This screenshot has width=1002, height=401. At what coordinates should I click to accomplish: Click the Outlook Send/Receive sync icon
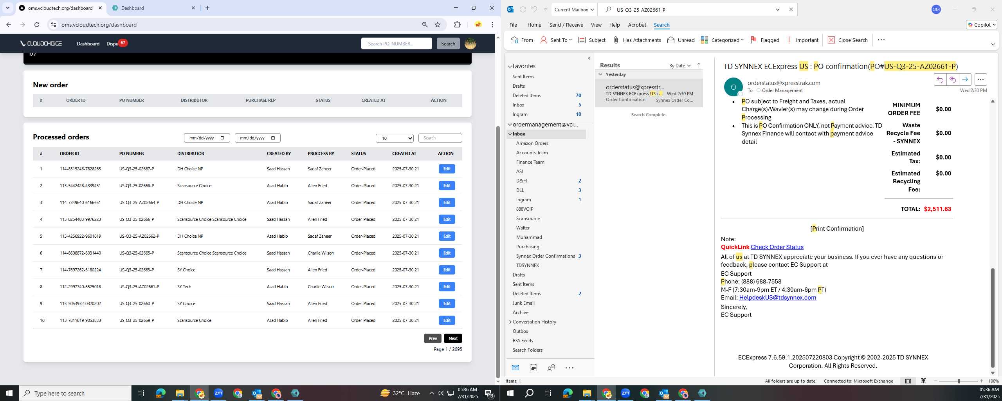[523, 9]
